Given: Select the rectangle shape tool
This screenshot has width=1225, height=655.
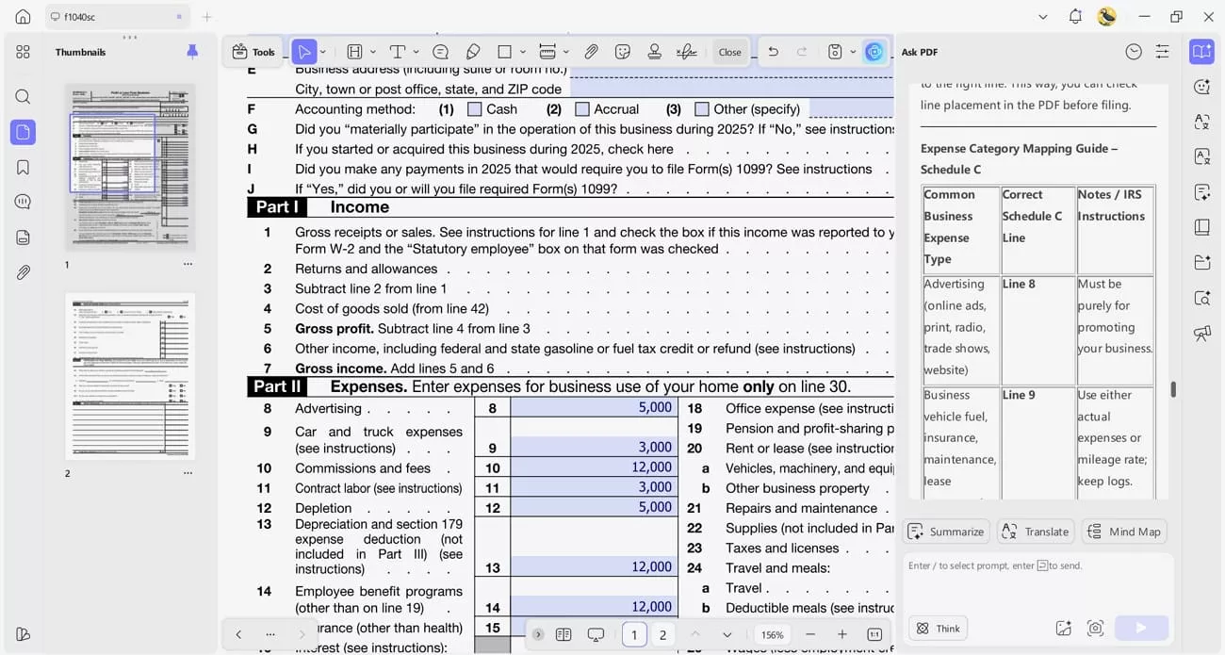Looking at the screenshot, I should pyautogui.click(x=504, y=52).
